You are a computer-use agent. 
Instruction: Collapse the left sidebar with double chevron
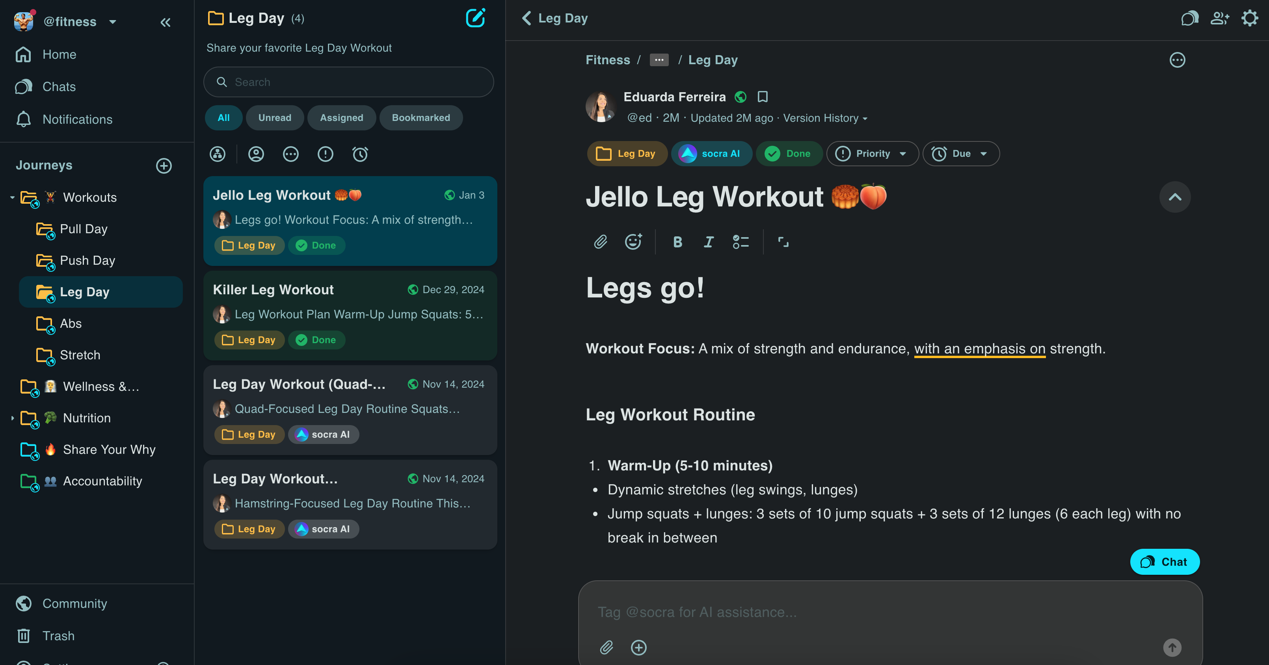point(166,22)
